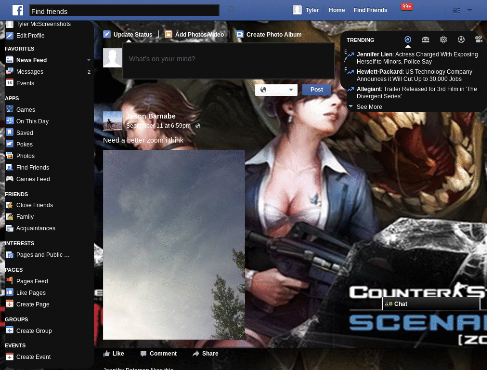Open the Saved bookmark icon
The width and height of the screenshot is (493, 370).
(10, 132)
